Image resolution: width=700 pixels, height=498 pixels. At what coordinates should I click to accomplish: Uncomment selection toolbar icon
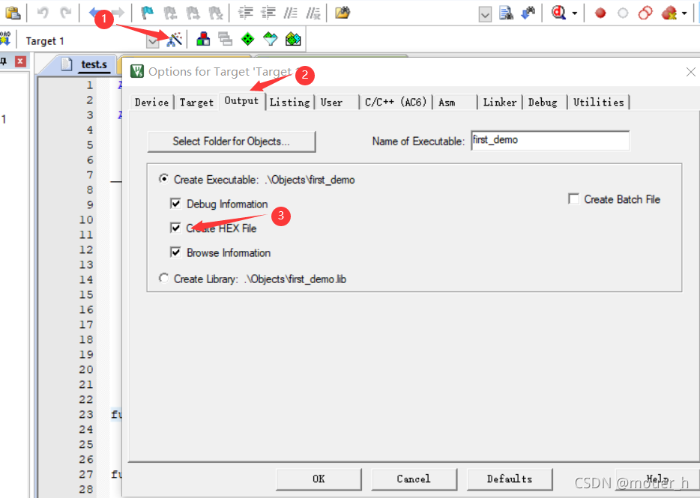coord(313,13)
